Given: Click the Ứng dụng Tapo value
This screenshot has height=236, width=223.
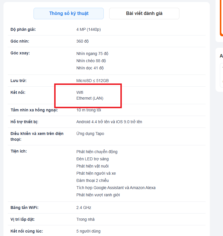Looking at the screenshot, I should click(x=90, y=134).
